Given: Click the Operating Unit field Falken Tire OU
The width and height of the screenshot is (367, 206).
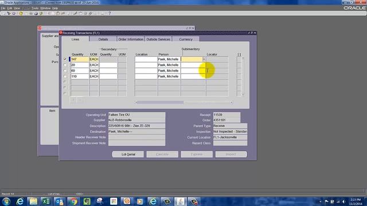Looking at the screenshot, I should coord(136,114).
